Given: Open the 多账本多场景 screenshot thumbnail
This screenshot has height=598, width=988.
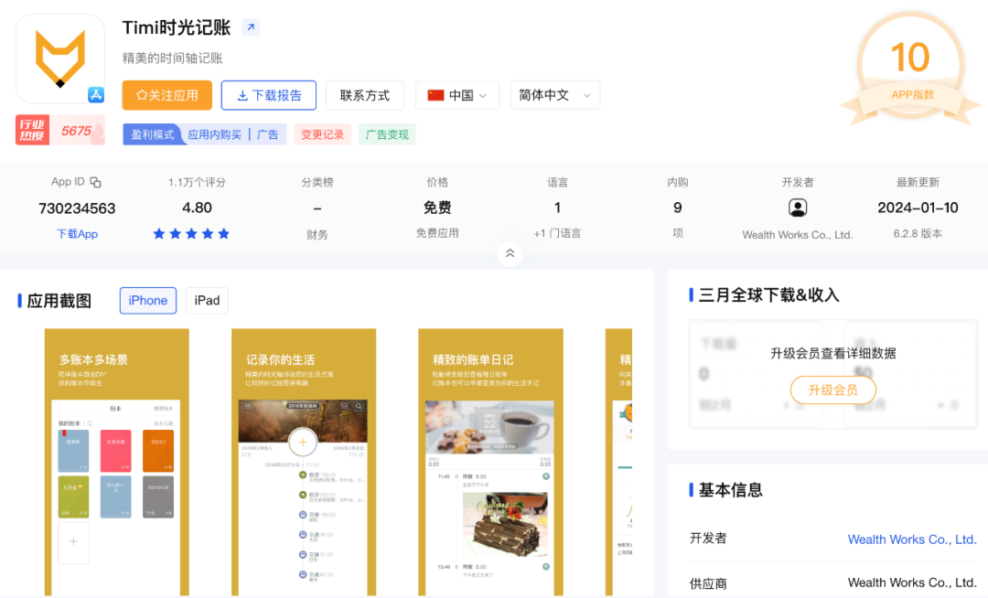Looking at the screenshot, I should [116, 462].
